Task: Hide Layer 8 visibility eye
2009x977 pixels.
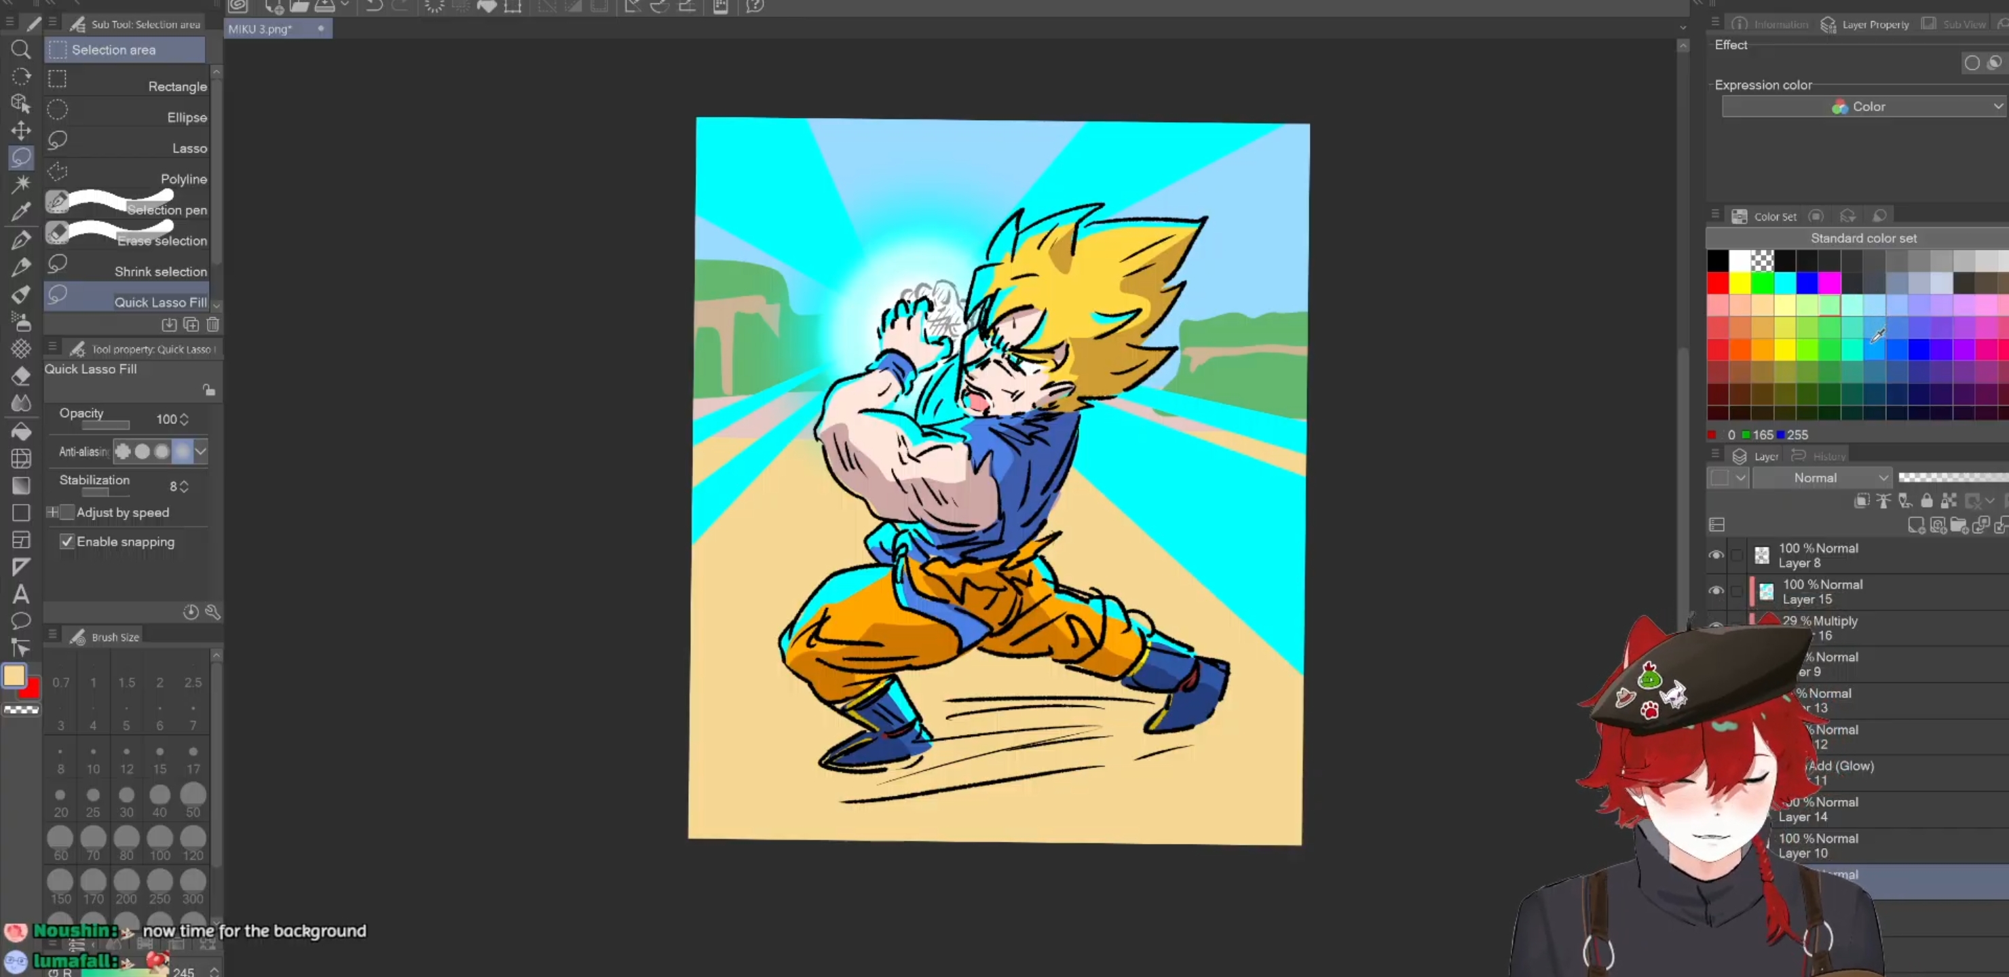Action: [1716, 555]
